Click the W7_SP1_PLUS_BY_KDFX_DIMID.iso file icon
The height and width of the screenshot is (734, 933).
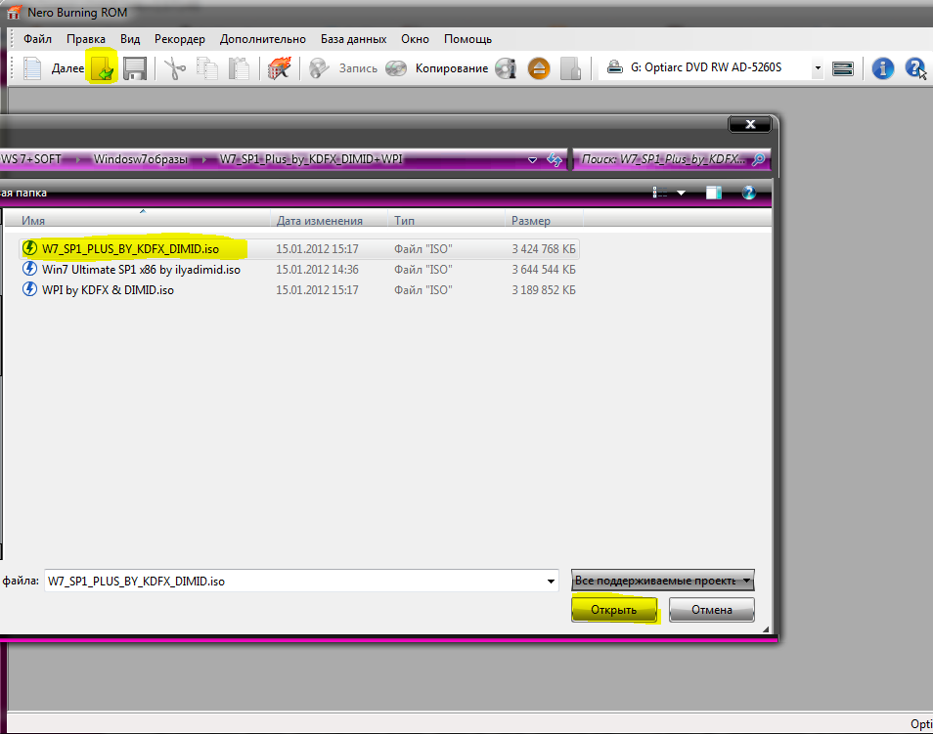tap(29, 248)
